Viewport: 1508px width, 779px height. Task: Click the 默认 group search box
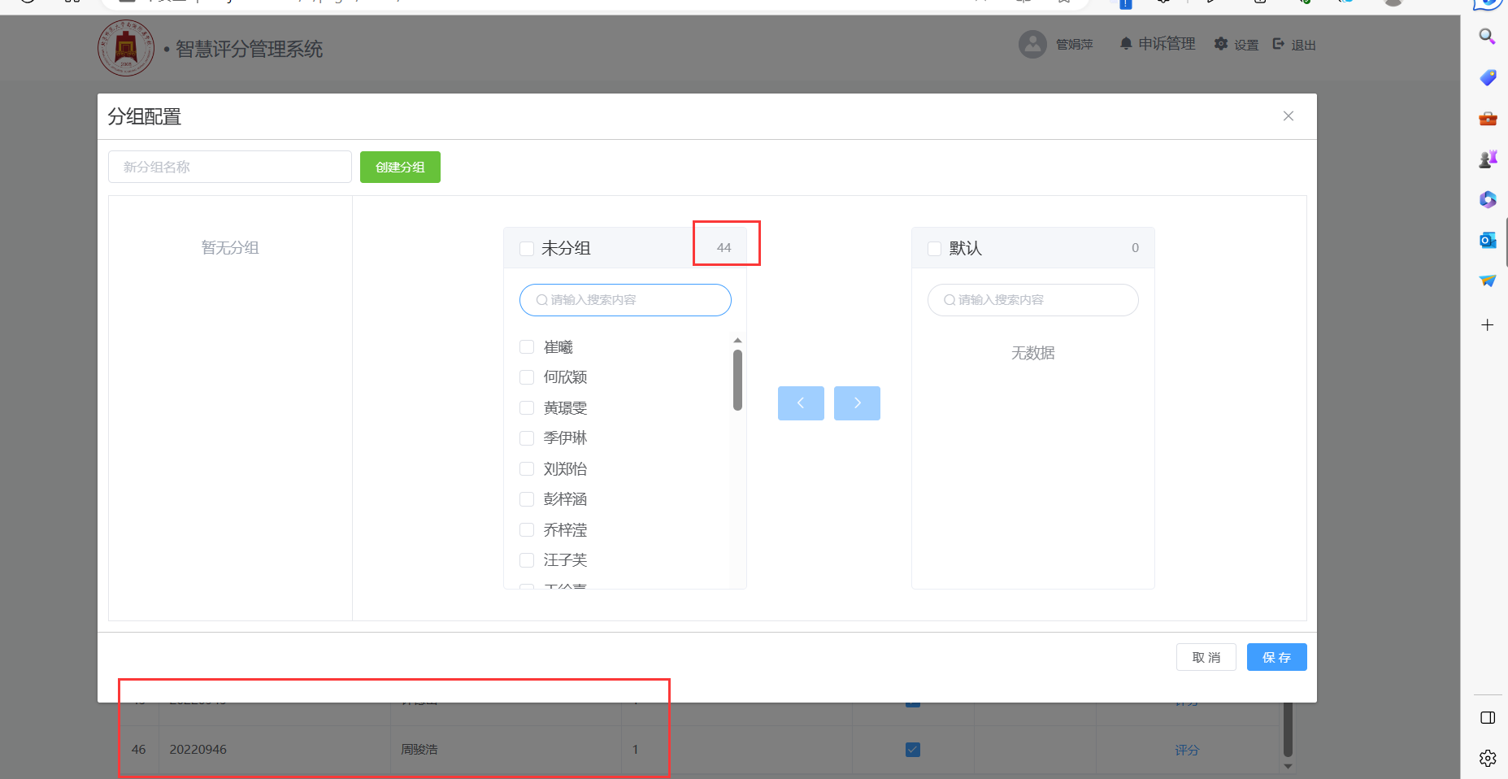(x=1033, y=300)
